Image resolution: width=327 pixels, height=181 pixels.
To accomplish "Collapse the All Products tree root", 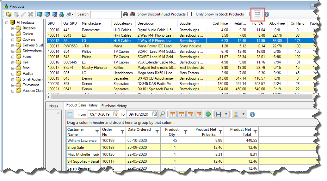I will [x=7, y=22].
